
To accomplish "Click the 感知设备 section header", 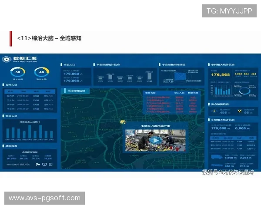I will point(11,146).
